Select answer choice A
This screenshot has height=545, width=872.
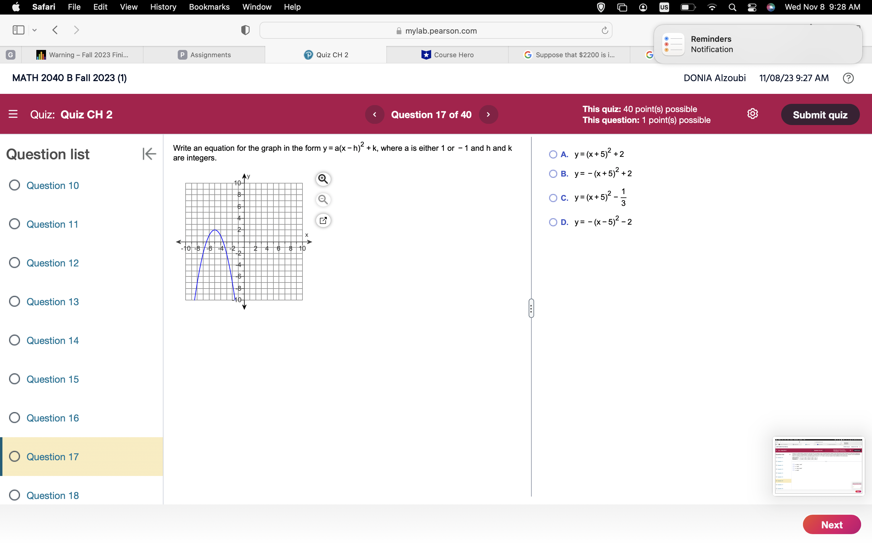553,154
